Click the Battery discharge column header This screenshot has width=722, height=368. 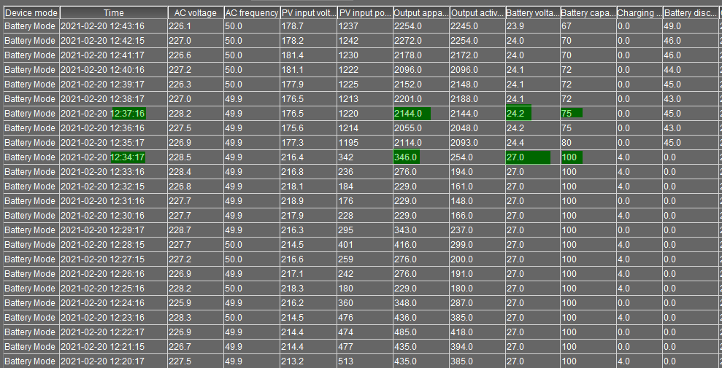pyautogui.click(x=691, y=13)
